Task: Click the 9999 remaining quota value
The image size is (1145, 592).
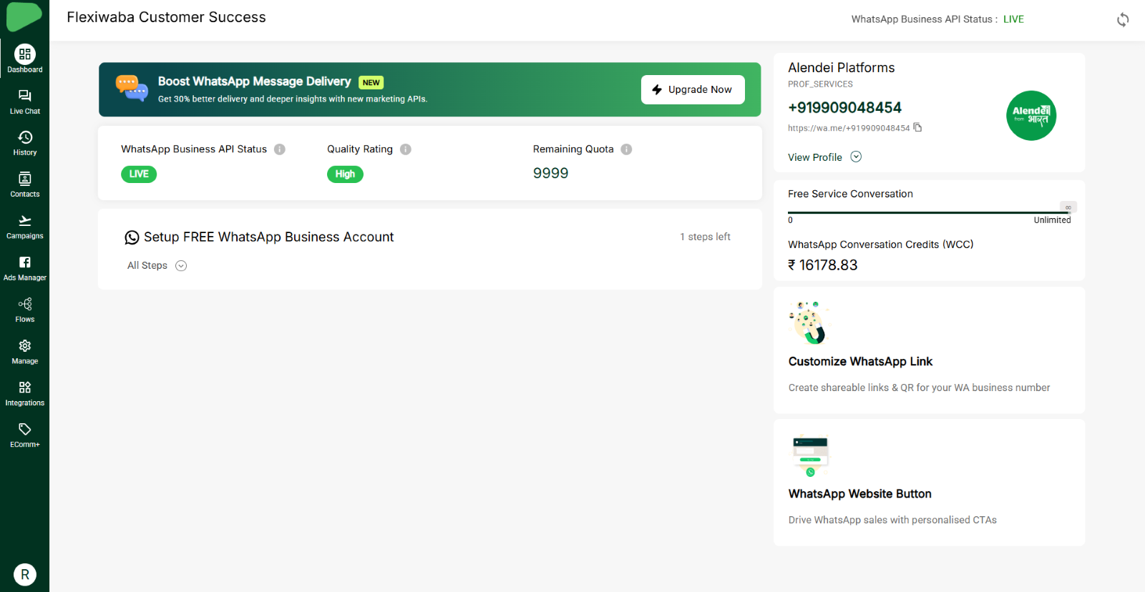Action: click(x=550, y=173)
